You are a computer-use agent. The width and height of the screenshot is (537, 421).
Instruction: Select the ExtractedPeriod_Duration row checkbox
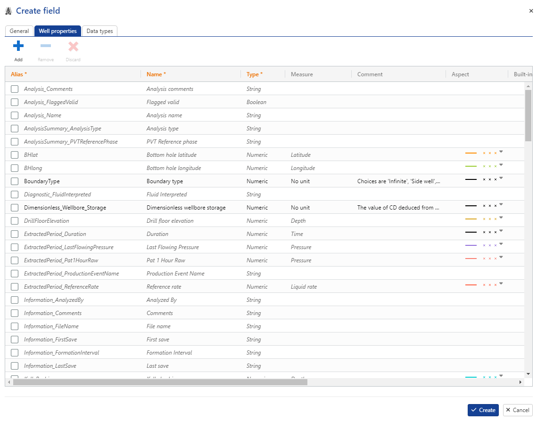tap(15, 234)
